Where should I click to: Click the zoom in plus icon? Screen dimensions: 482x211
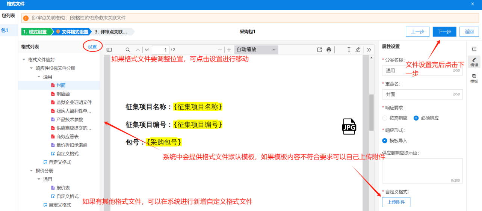pyautogui.click(x=229, y=50)
